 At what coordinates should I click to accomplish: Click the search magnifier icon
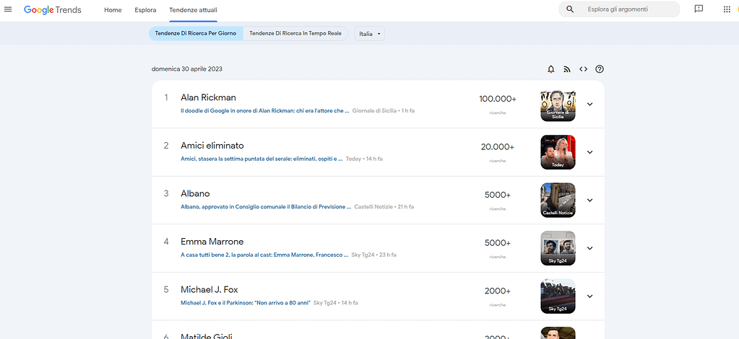click(x=570, y=9)
